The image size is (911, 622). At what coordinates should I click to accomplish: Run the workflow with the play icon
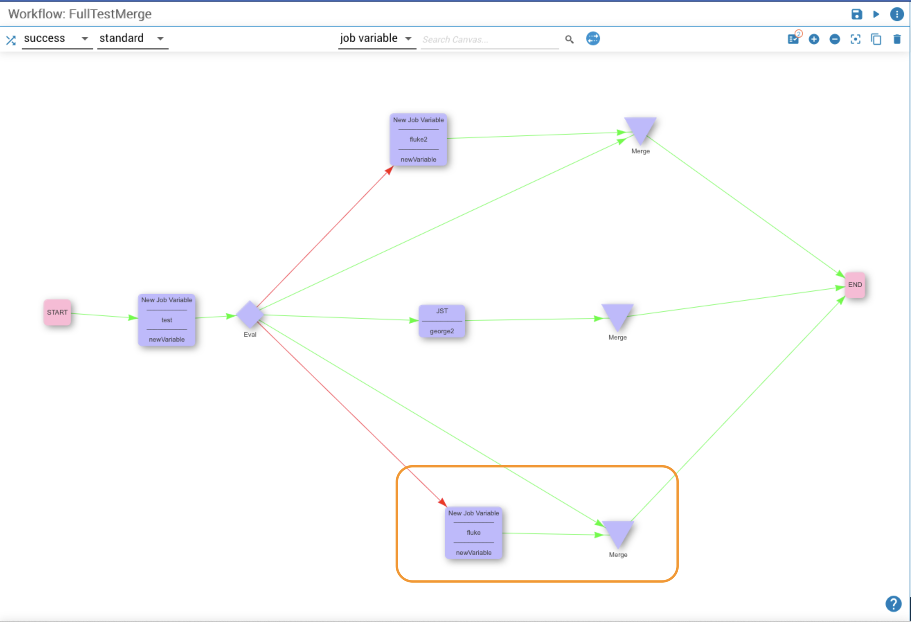click(876, 15)
